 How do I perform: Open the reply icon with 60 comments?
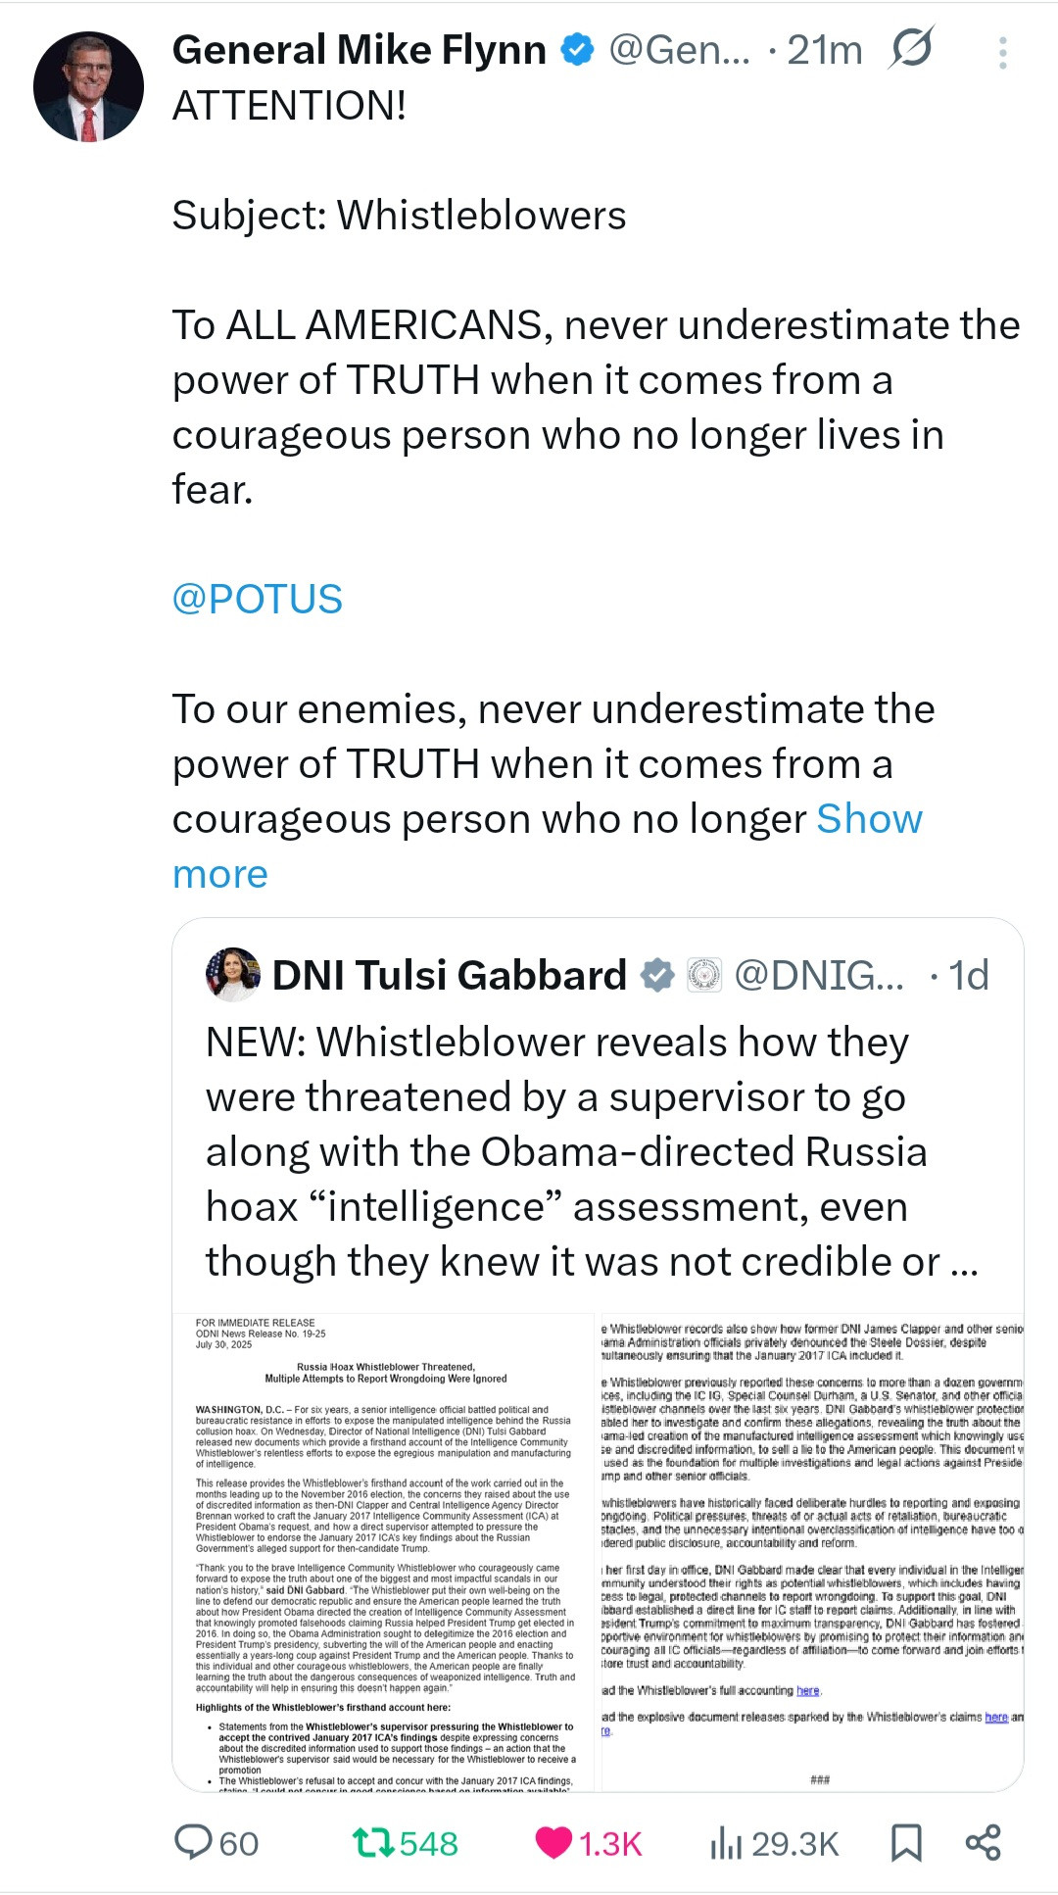pos(194,1843)
